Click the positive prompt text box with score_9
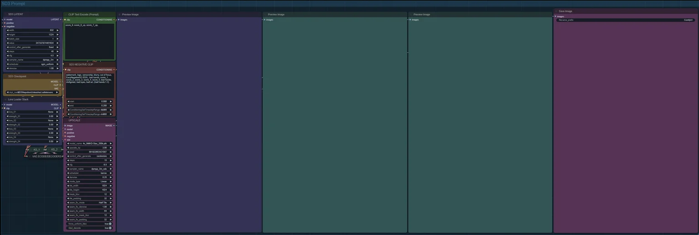699x235 pixels. (90, 41)
